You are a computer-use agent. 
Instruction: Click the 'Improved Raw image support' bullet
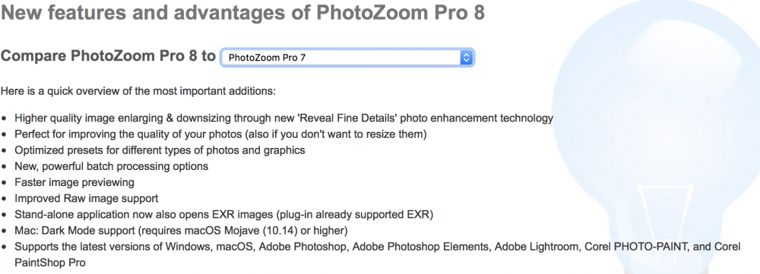[x=87, y=198]
